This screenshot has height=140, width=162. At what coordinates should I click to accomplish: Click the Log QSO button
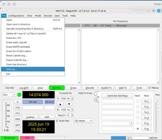pyautogui.click(x=24, y=88)
